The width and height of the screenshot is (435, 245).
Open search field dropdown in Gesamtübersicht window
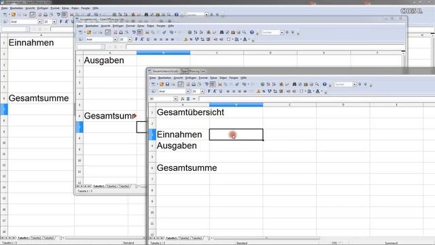[355, 84]
